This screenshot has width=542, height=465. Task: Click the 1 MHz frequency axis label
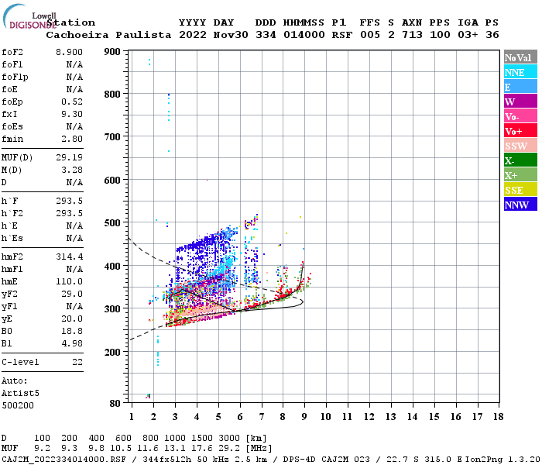point(132,417)
